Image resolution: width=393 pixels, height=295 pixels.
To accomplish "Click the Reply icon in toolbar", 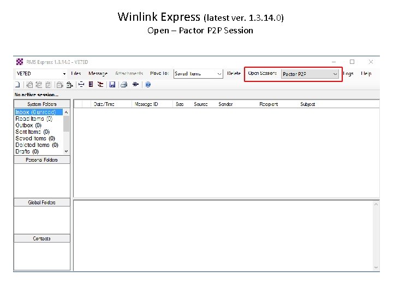I will 29,85.
